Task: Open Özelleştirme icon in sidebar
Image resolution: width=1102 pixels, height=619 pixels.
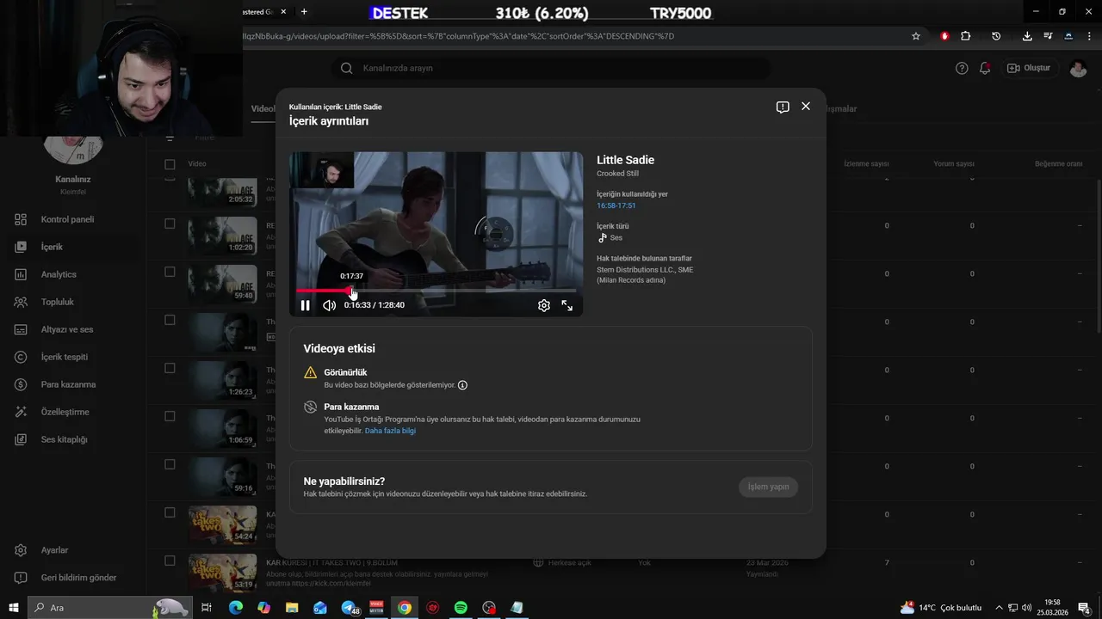Action: point(22,412)
